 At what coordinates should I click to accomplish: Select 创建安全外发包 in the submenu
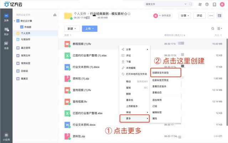coord(166,73)
